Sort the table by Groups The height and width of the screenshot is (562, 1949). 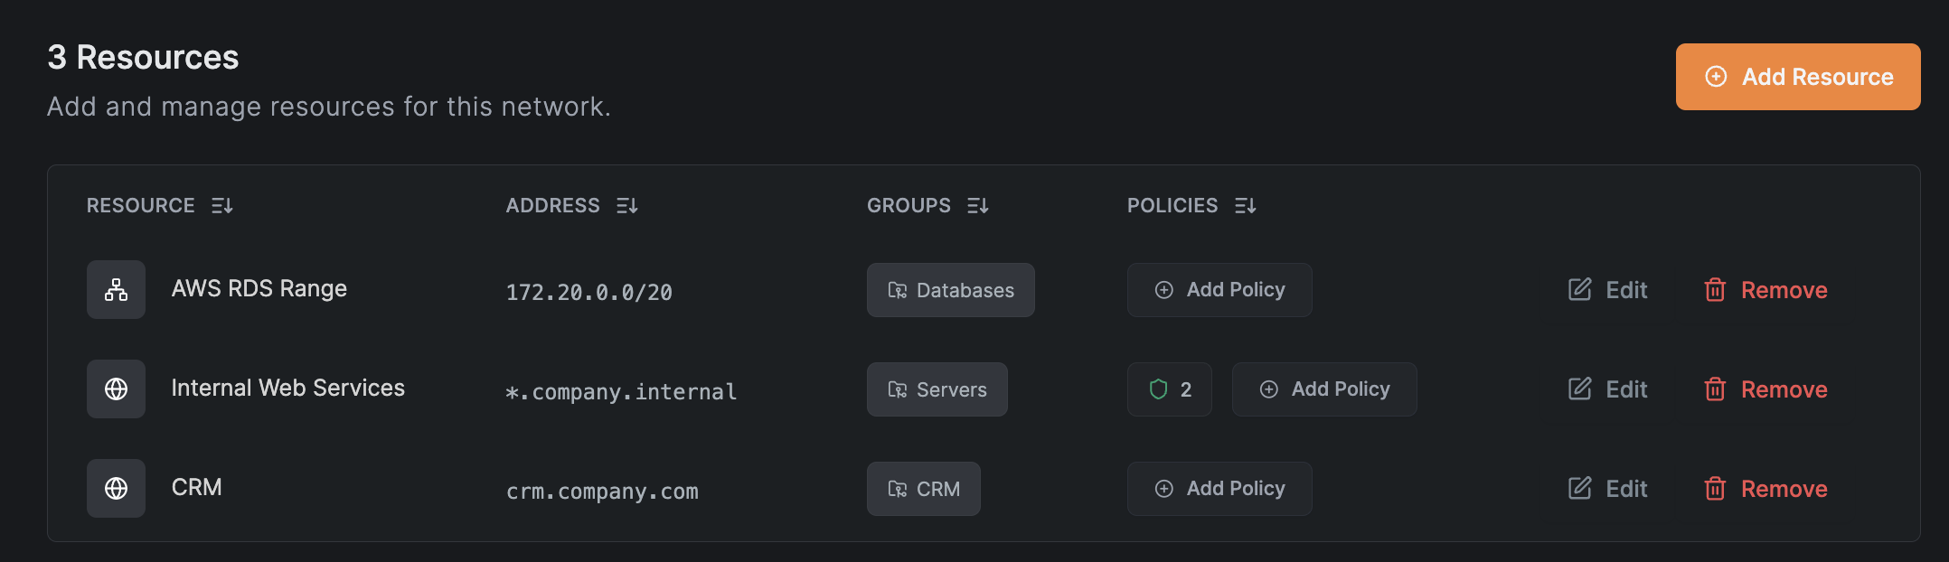pos(977,206)
